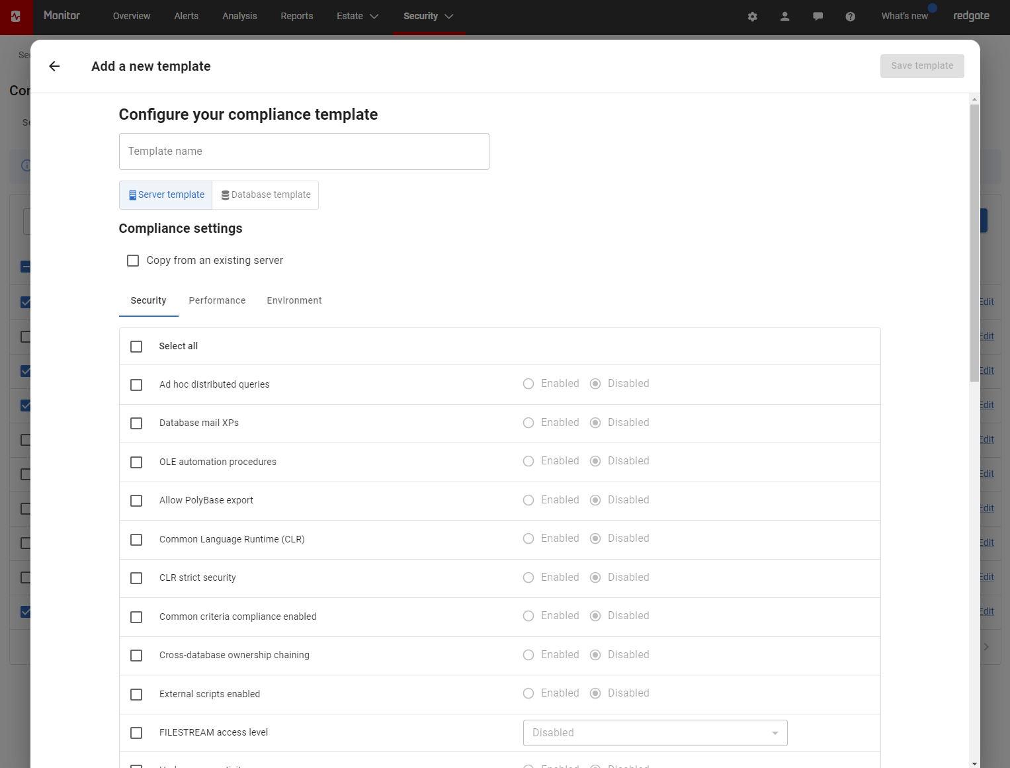Check FILESTREAM access level checkbox
Viewport: 1010px width, 768px height.
(136, 733)
